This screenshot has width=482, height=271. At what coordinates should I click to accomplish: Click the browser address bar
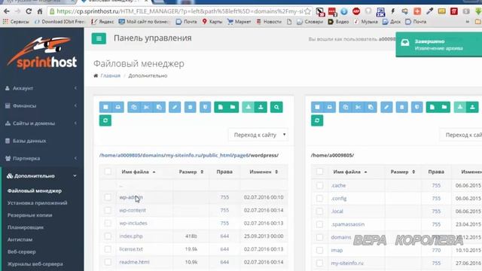point(180,11)
